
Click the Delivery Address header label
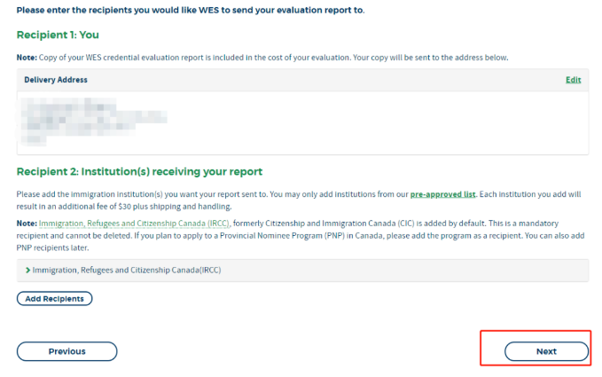56,80
